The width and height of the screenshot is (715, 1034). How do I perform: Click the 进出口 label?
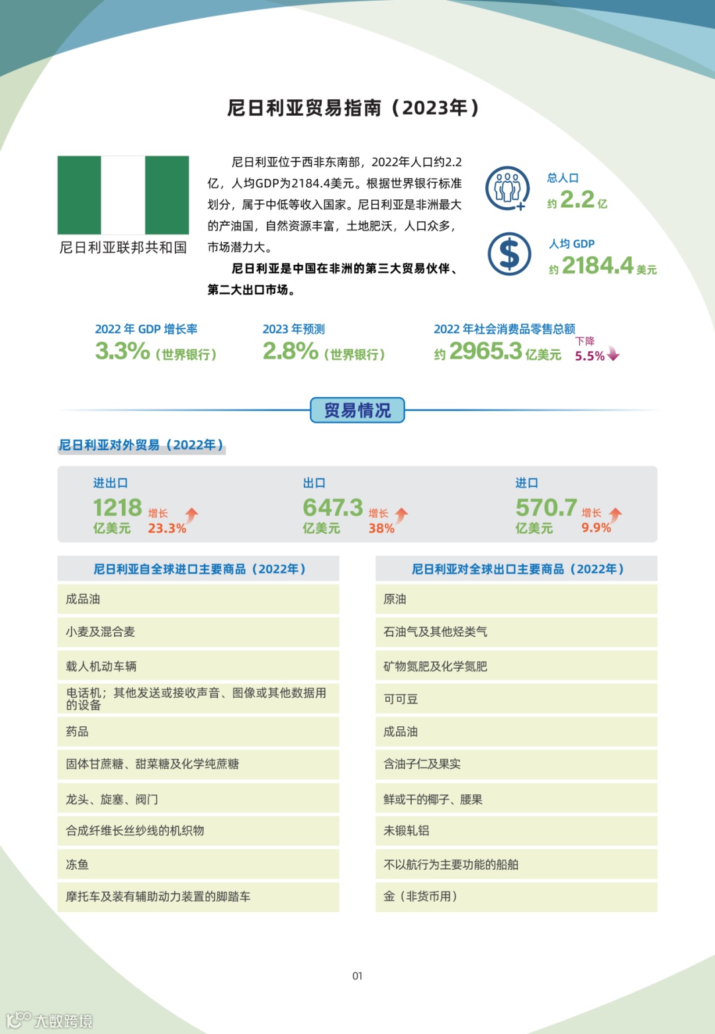pos(111,483)
